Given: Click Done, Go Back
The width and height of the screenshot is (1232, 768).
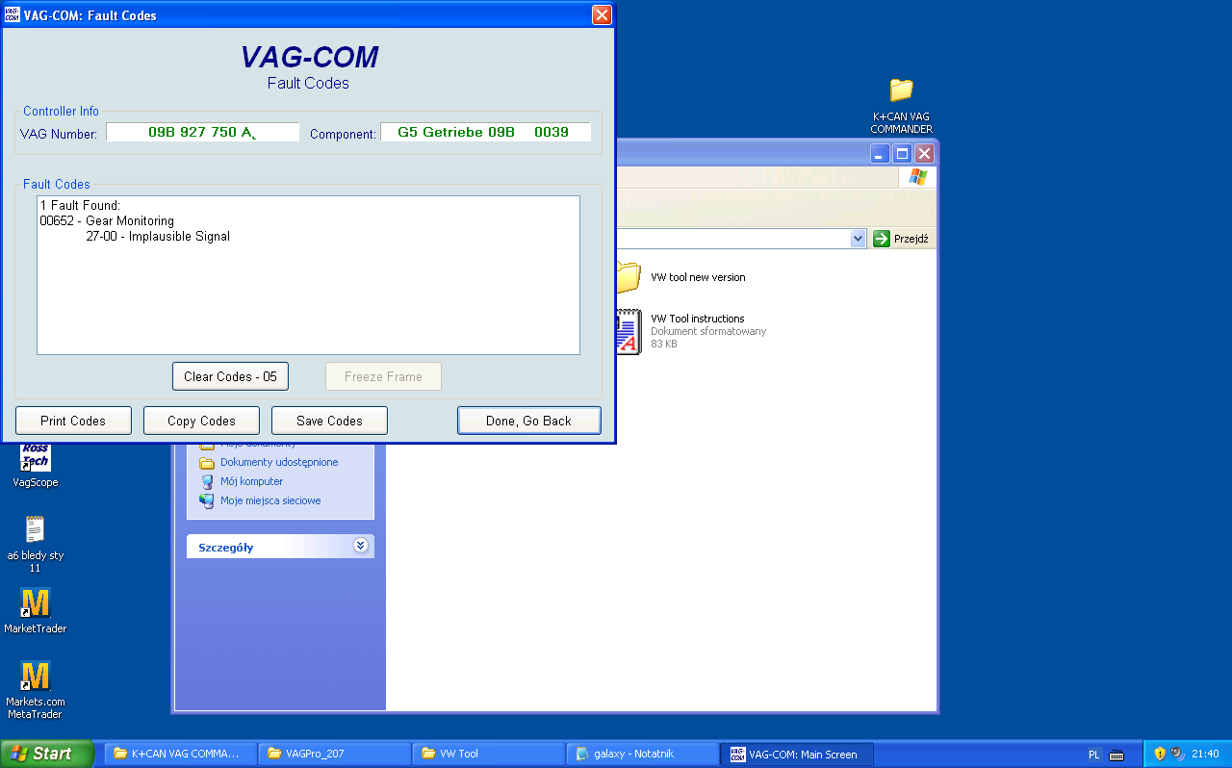Looking at the screenshot, I should (528, 421).
